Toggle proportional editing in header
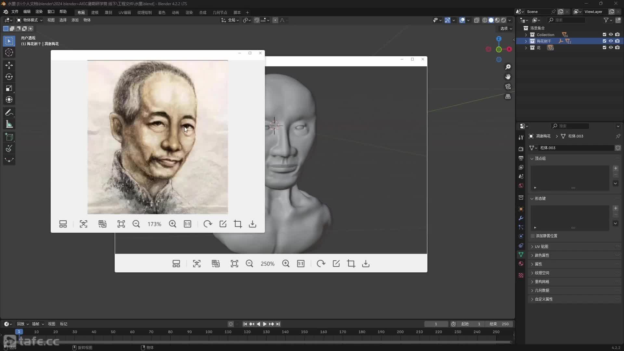Image resolution: width=624 pixels, height=351 pixels. click(275, 20)
